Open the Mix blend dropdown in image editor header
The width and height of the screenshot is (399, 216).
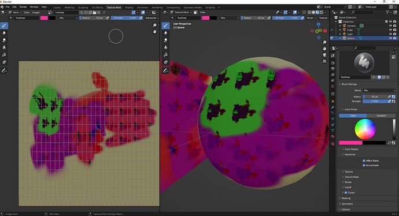(x=68, y=18)
